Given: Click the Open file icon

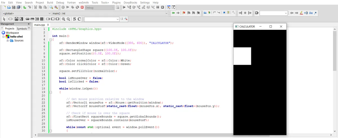Looking at the screenshot, I should click(x=9, y=7).
